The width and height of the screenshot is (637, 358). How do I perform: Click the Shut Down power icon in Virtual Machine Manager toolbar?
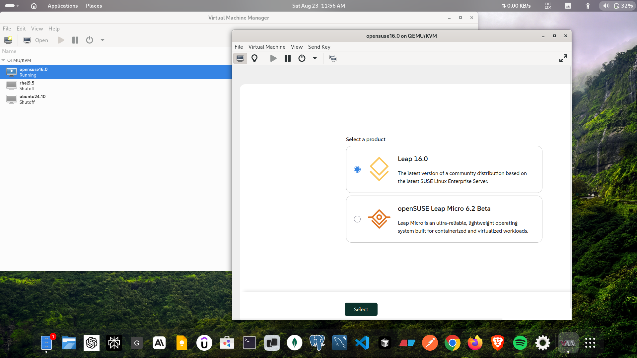[90, 40]
